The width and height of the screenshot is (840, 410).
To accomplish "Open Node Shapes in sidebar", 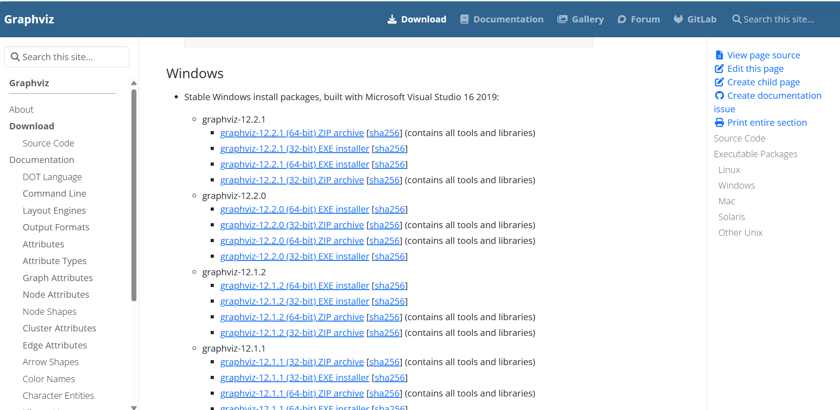I will pyautogui.click(x=50, y=312).
